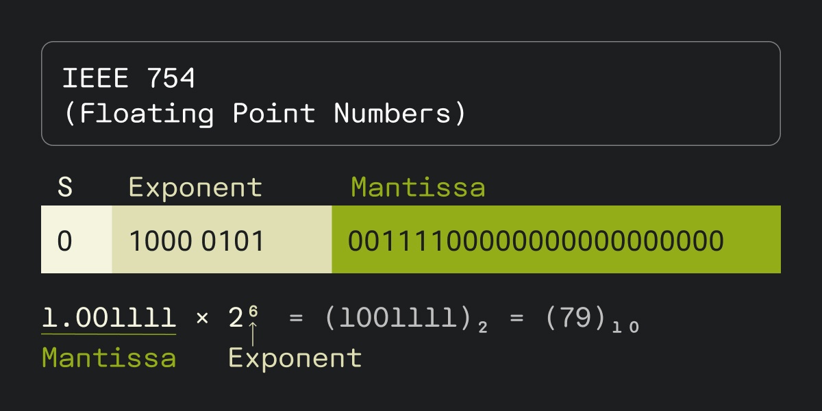This screenshot has width=822, height=411.
Task: Click the Mantissa header above the bit field
Action: [418, 187]
